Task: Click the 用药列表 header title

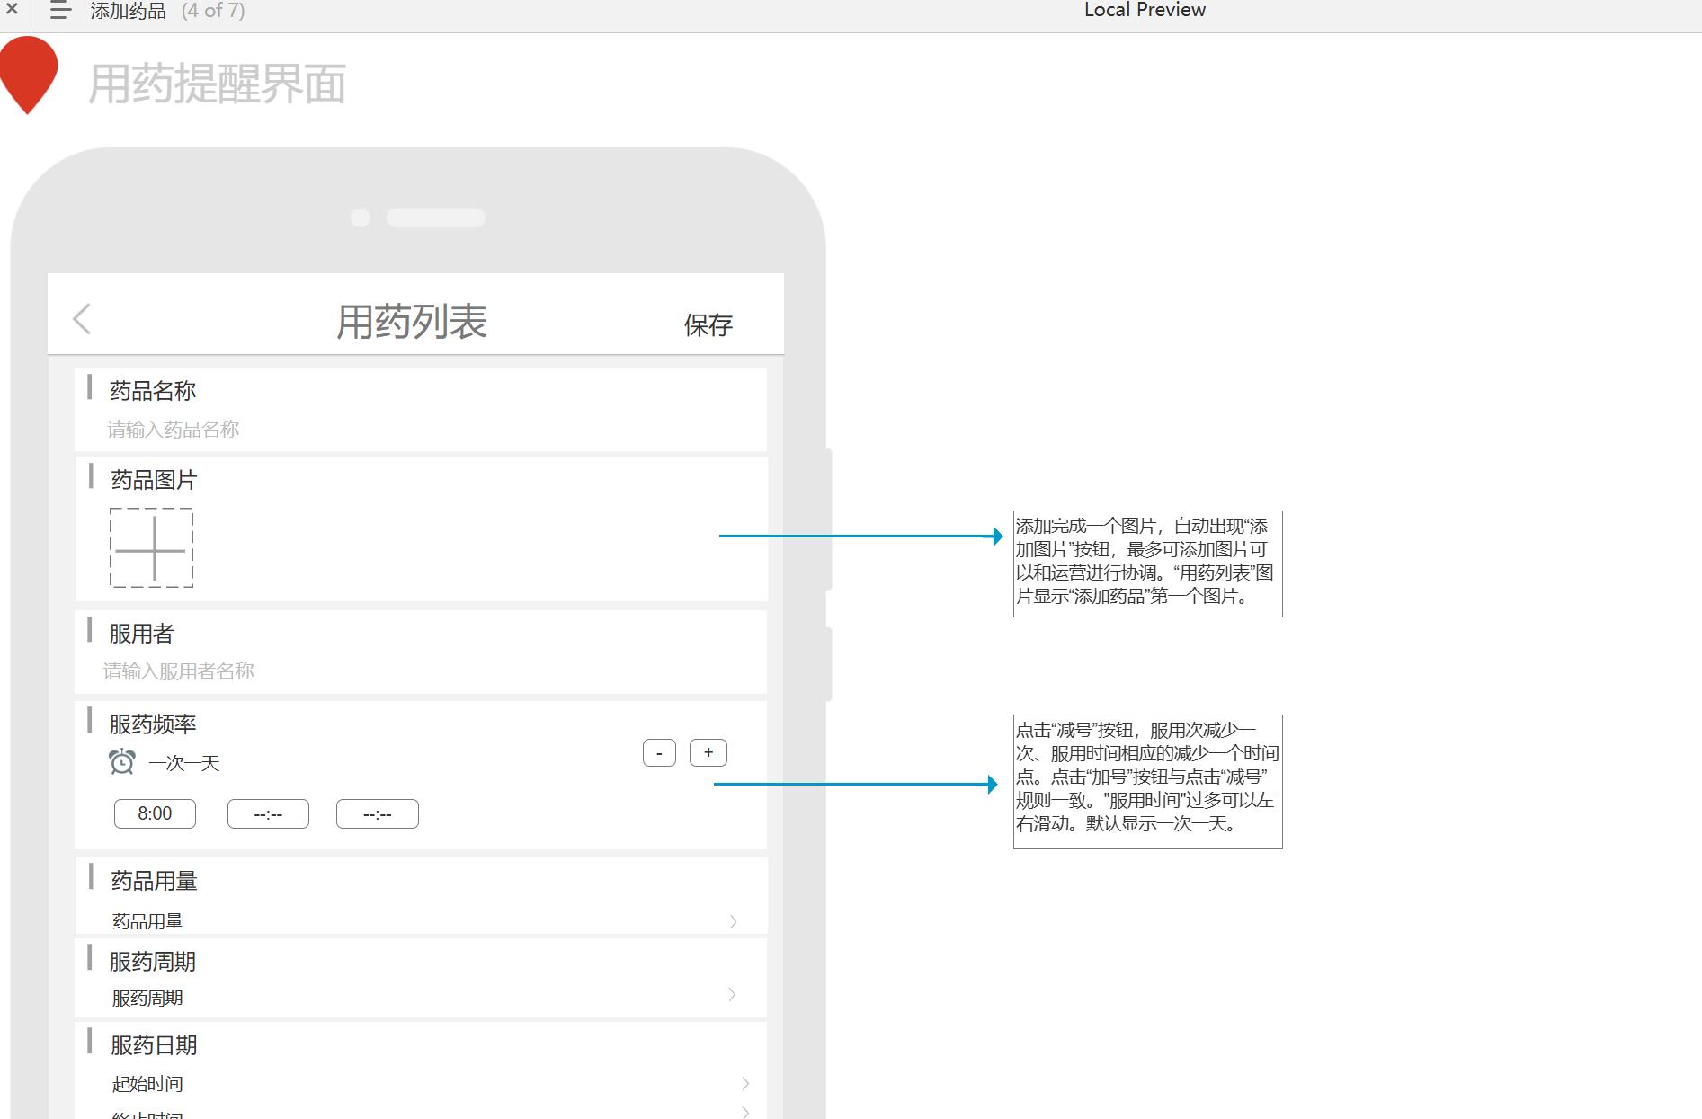Action: tap(412, 322)
